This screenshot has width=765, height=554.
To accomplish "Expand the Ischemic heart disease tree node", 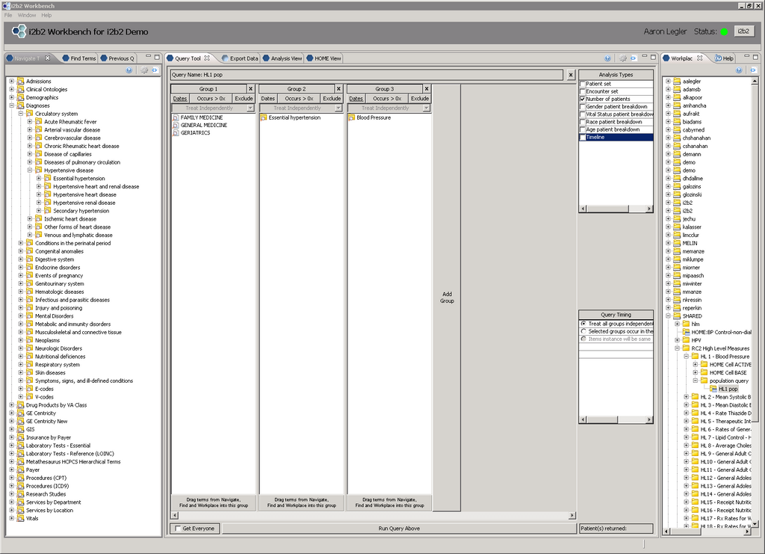I will click(x=28, y=218).
